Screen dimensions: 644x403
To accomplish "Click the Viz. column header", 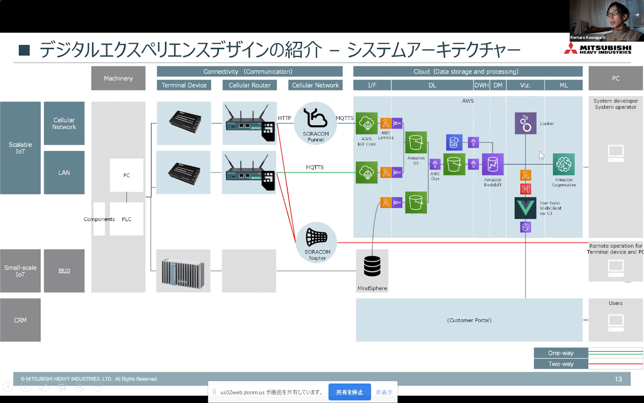I will point(525,85).
